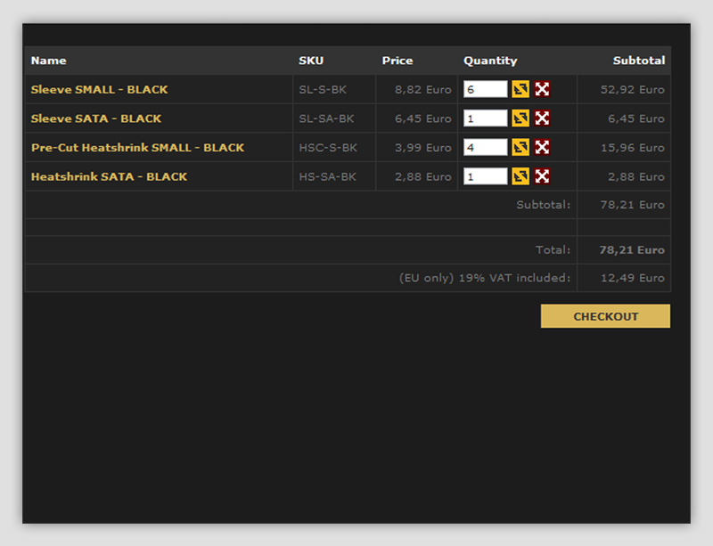
Task: Focus the quantity field for Sleeve SMALL
Action: (485, 89)
